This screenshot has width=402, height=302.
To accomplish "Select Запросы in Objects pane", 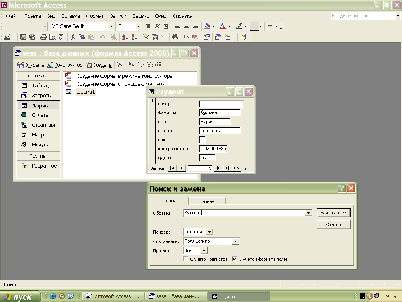I will tap(38, 96).
